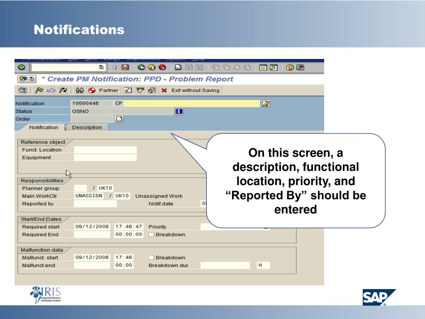
Task: Open the Customize Local Layout icon
Action: [x=300, y=67]
